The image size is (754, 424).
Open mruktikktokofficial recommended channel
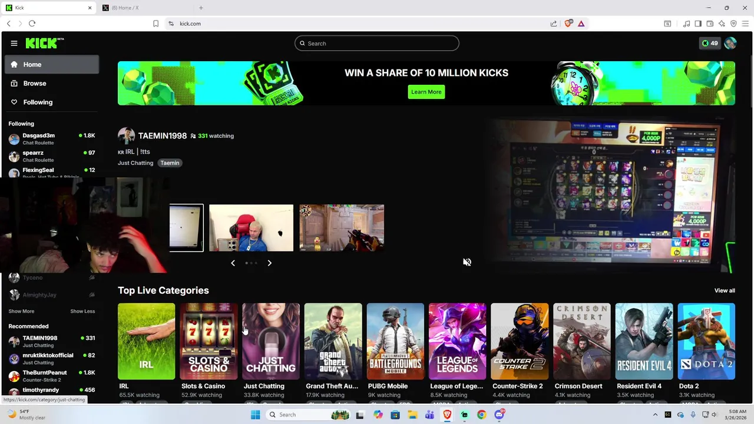click(x=52, y=359)
